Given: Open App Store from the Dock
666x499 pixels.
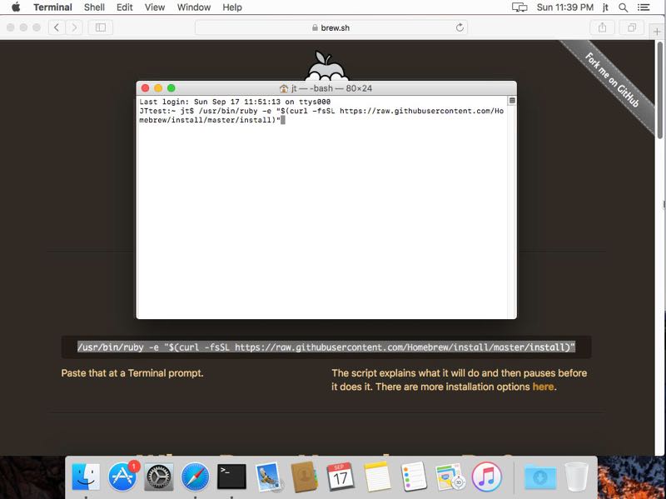Looking at the screenshot, I should point(122,476).
